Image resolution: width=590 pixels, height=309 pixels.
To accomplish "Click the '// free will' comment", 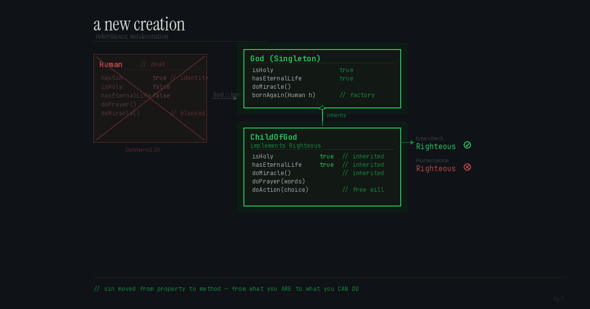I will click(x=363, y=190).
